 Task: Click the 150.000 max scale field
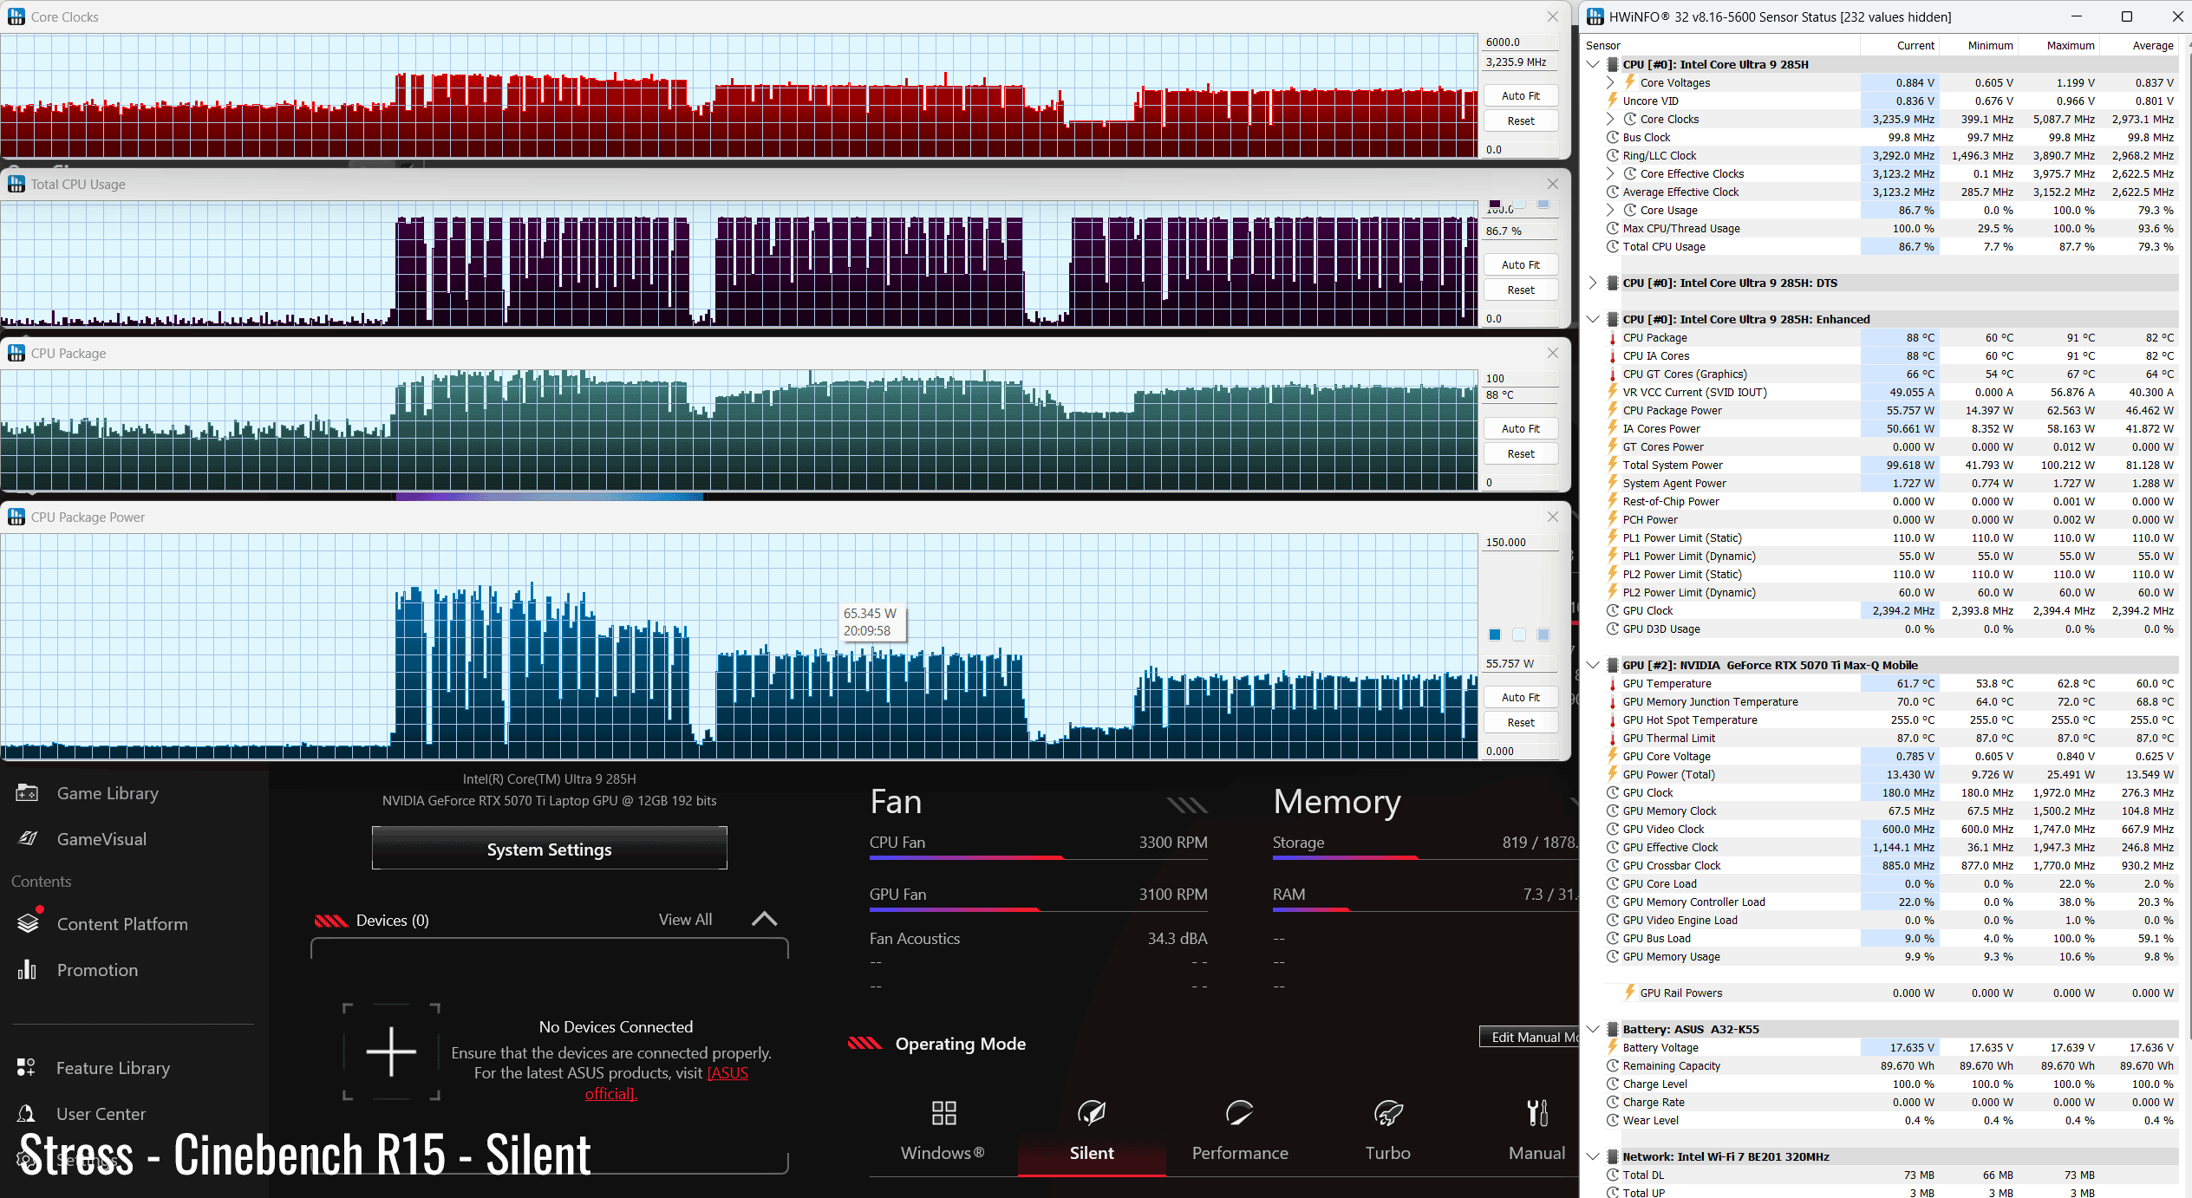tap(1521, 542)
